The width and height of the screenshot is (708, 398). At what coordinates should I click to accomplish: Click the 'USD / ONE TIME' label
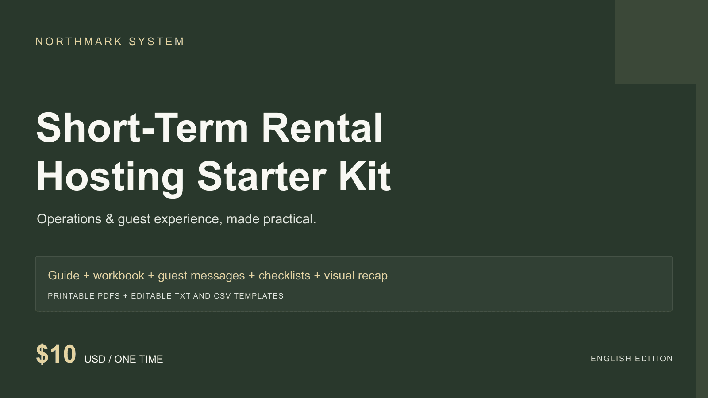[124, 359]
